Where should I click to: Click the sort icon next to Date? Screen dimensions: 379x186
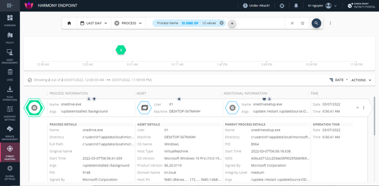click(x=331, y=80)
